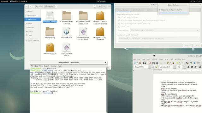Open the dropdown arrow next to New document icon
This screenshot has width=202, height=113.
pyautogui.click(x=138, y=63)
